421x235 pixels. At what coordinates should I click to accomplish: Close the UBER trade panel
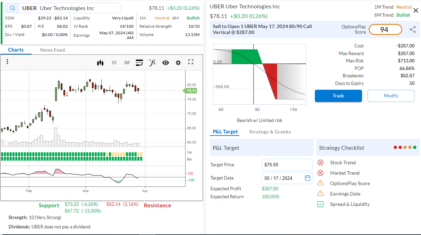[416, 10]
